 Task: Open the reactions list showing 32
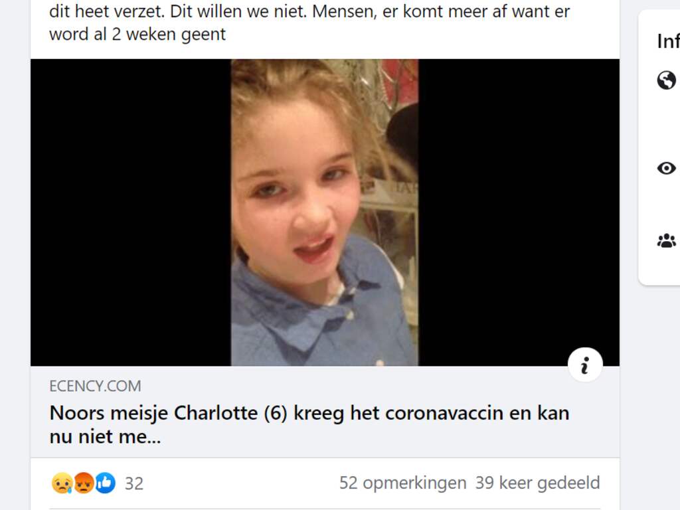(x=134, y=483)
